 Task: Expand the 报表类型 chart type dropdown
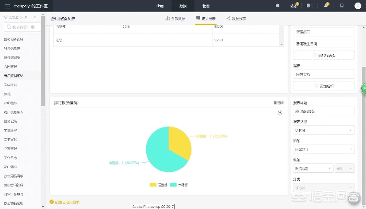324,130
